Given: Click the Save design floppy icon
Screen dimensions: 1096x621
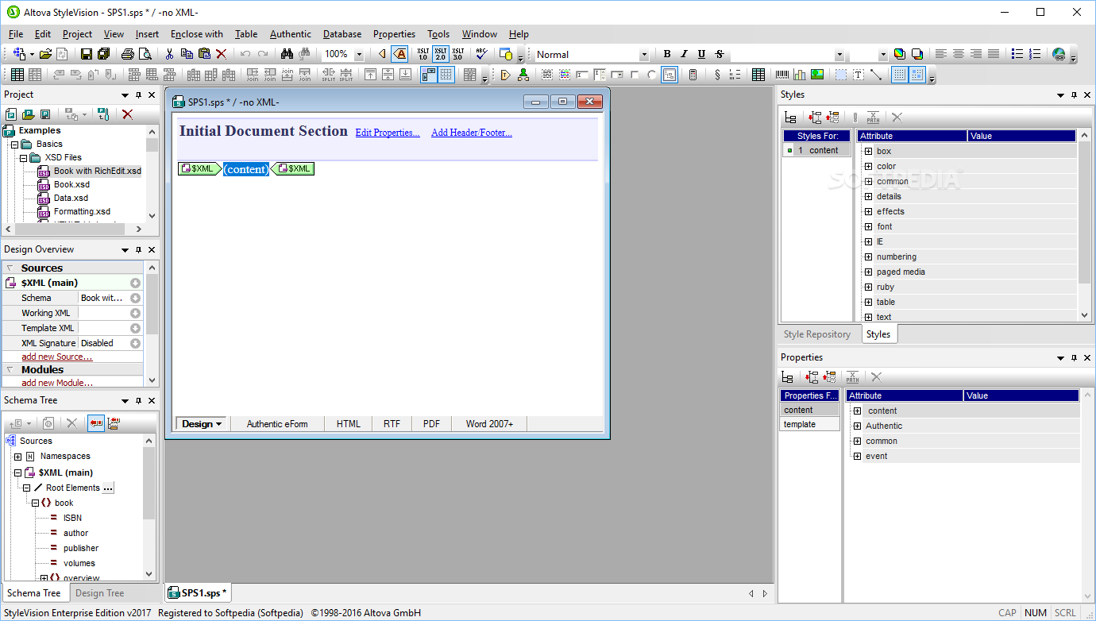Looking at the screenshot, I should coord(86,54).
